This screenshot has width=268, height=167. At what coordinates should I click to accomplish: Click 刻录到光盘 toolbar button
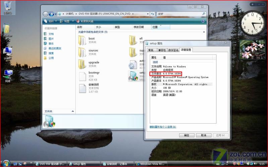85,21
